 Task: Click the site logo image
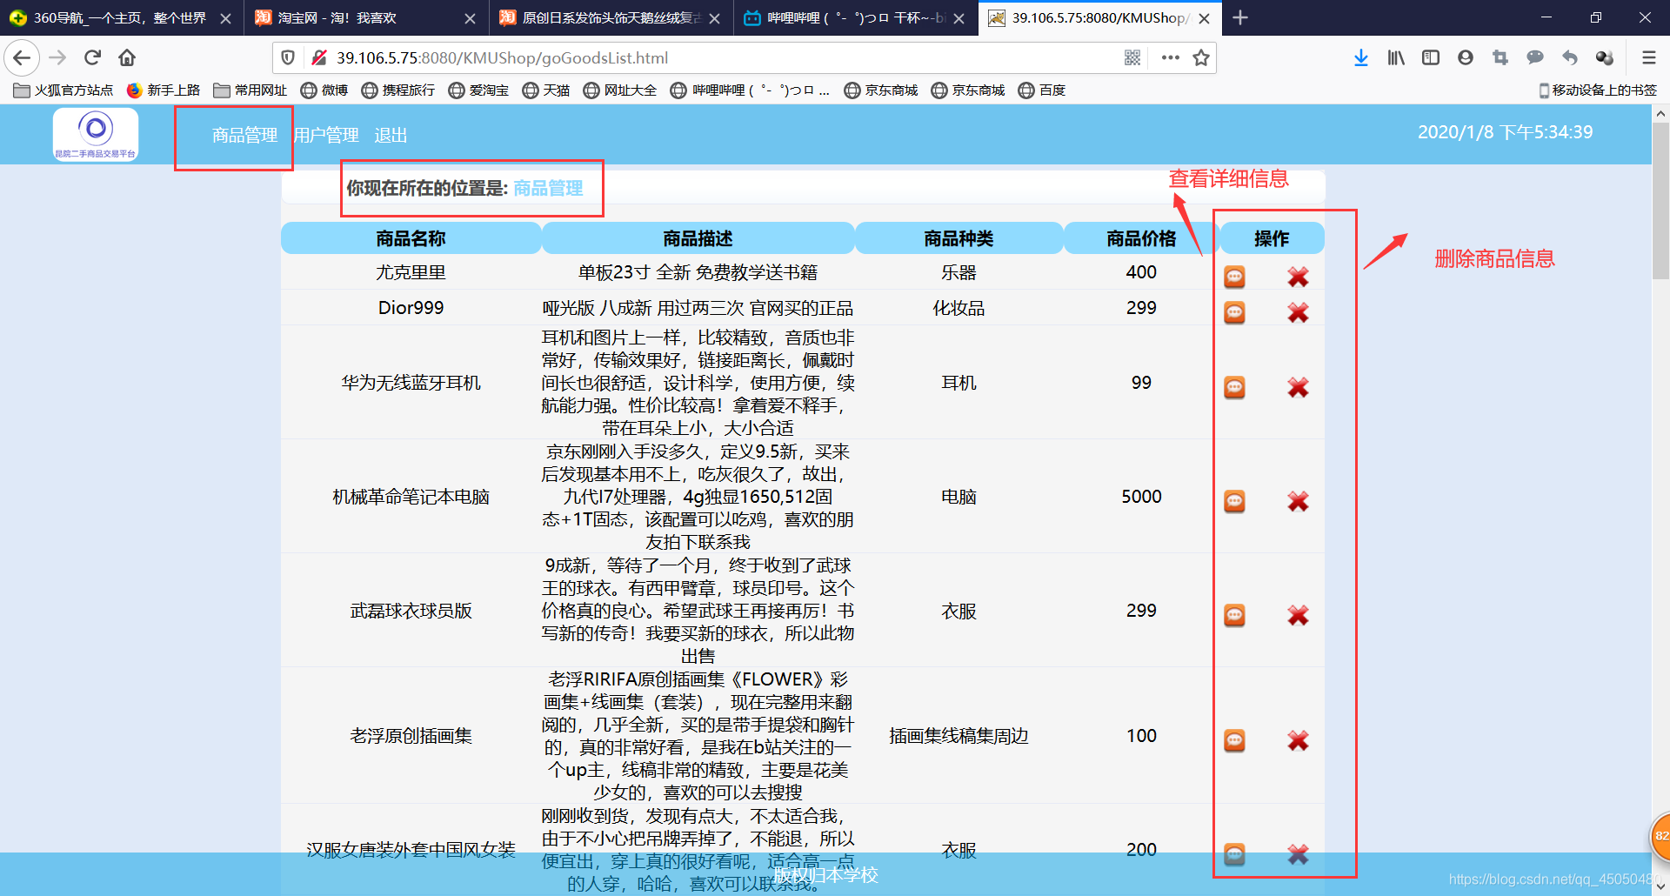click(x=96, y=135)
